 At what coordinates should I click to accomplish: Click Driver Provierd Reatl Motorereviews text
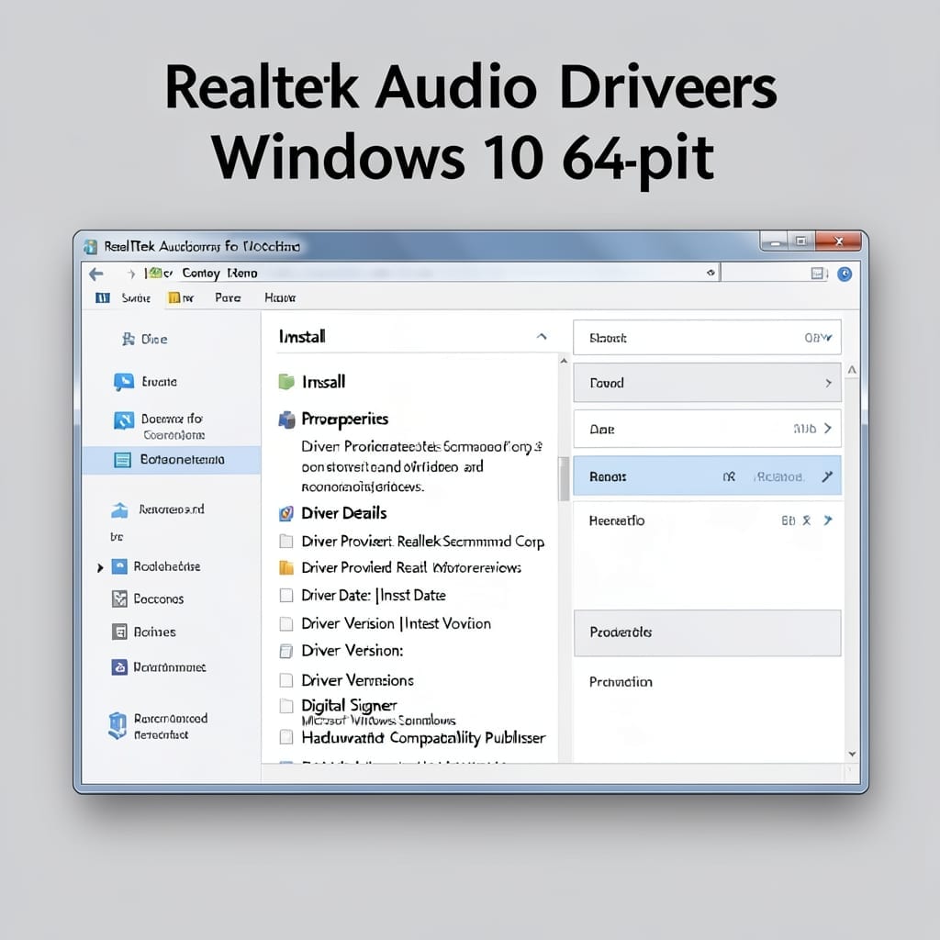point(411,567)
